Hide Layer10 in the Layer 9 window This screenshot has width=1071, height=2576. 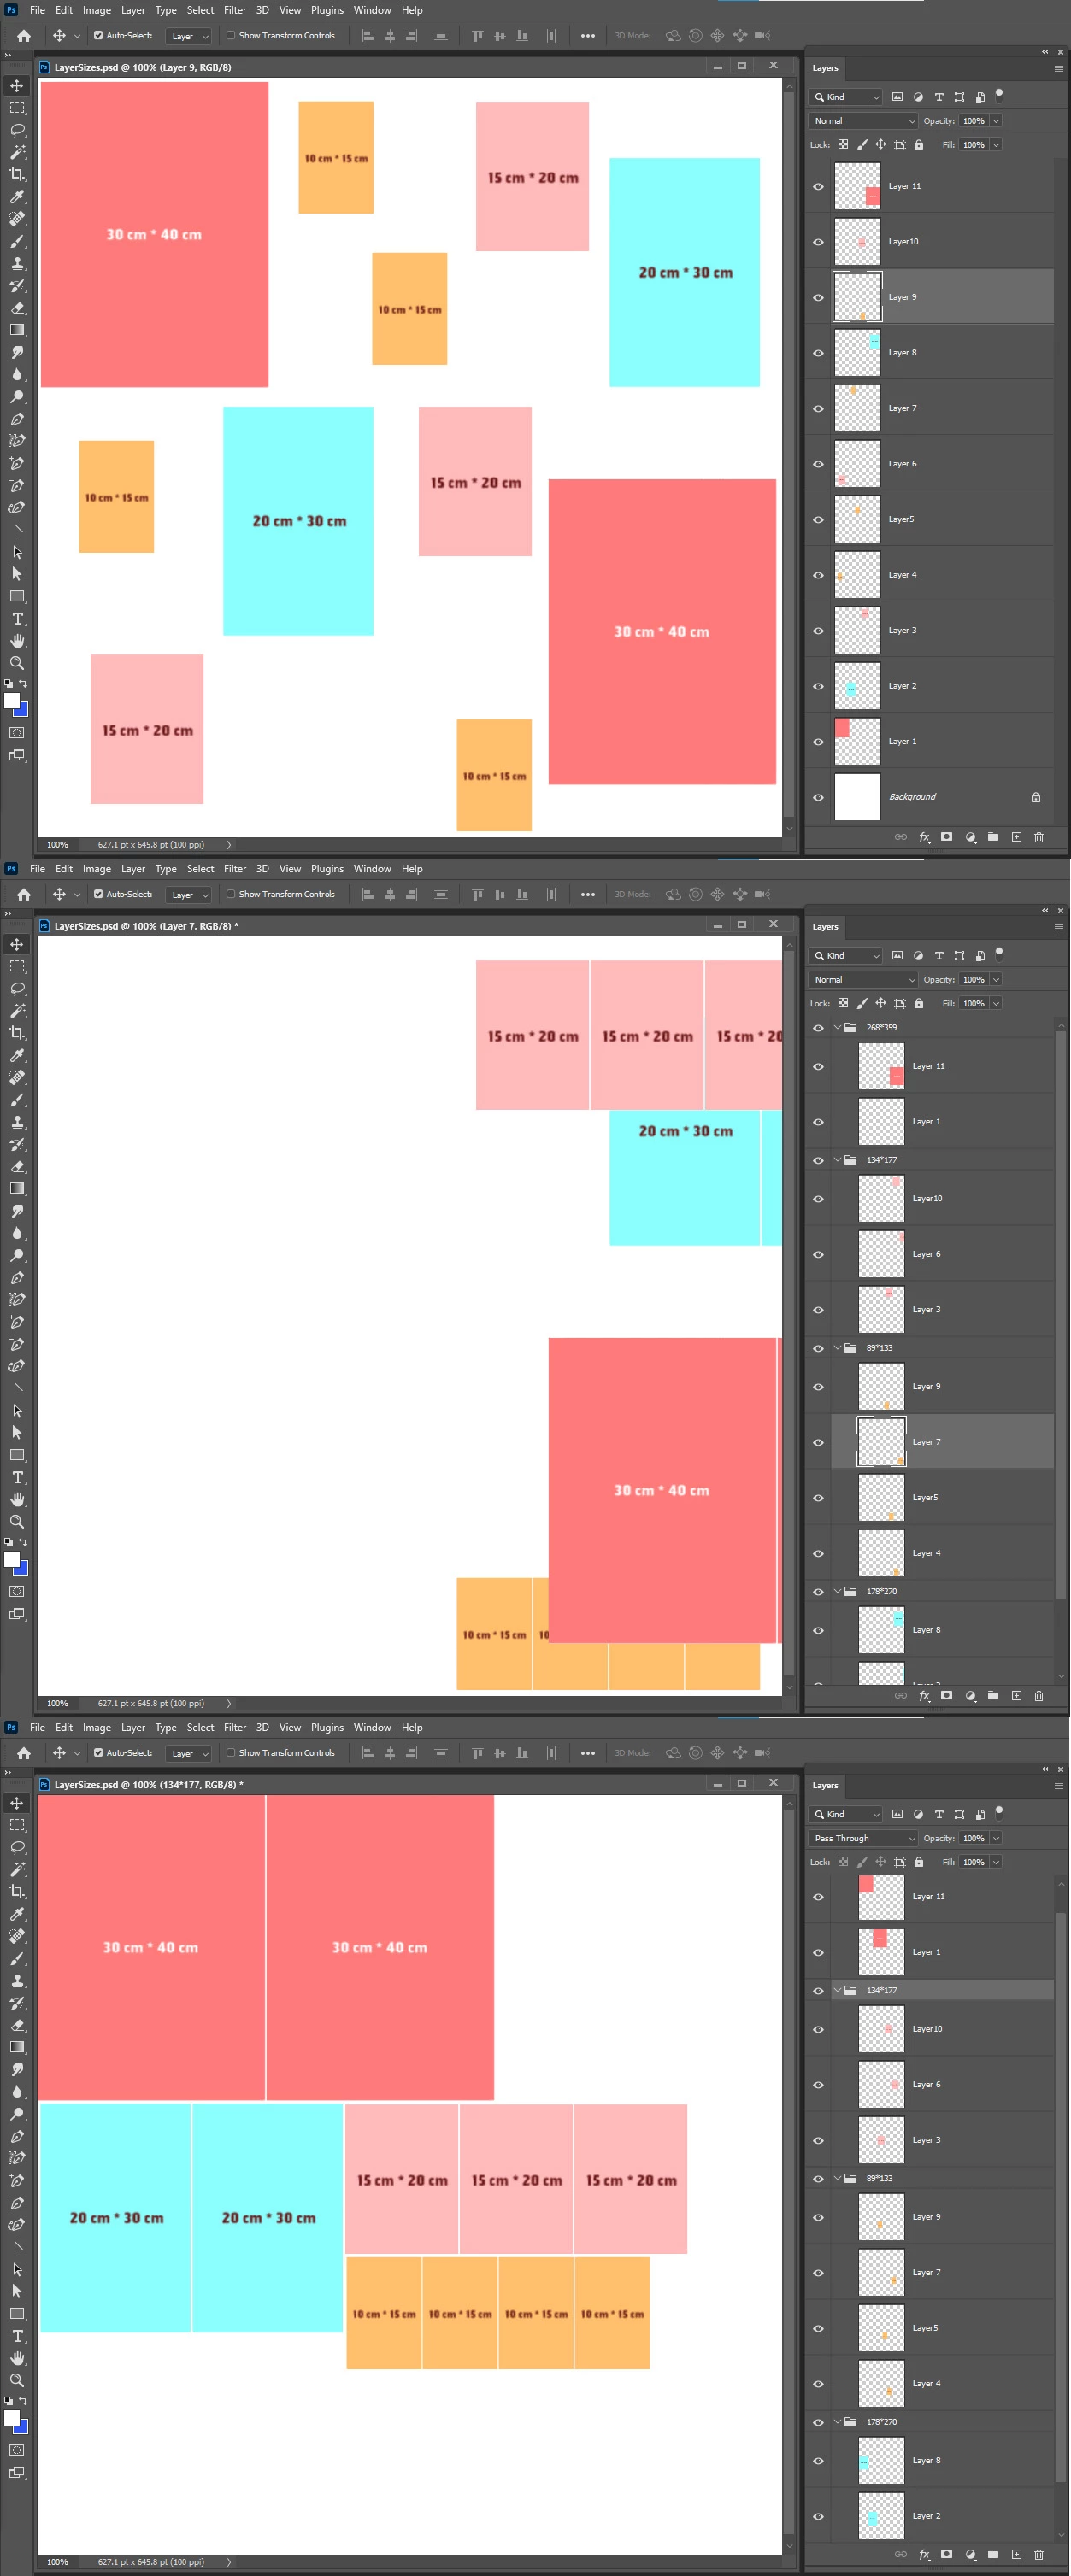(x=818, y=241)
